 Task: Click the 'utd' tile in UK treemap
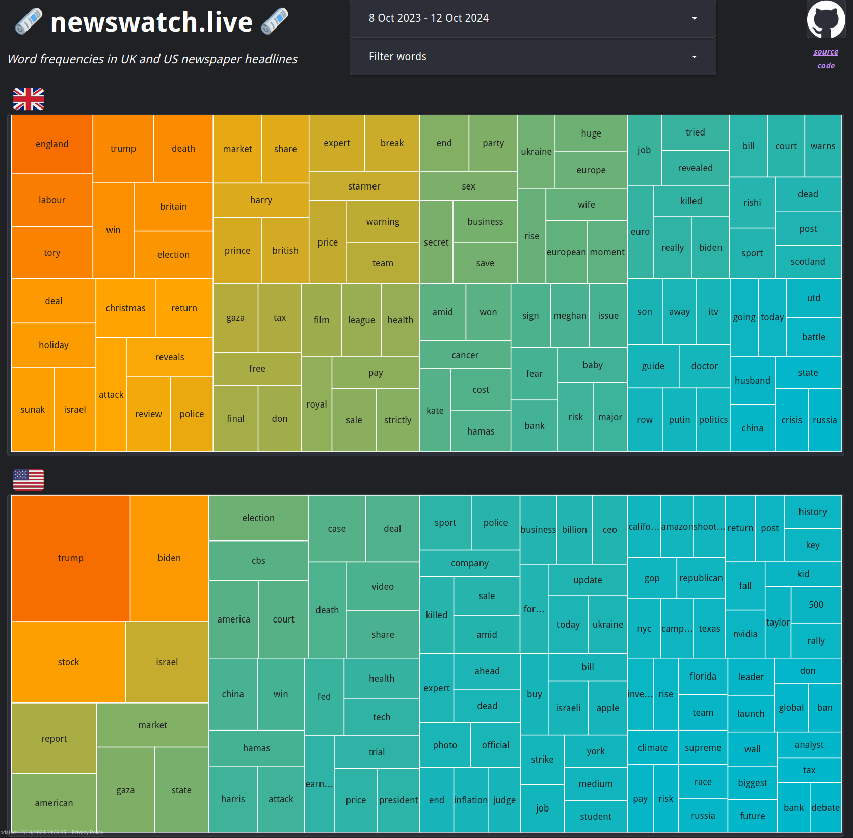tap(813, 298)
